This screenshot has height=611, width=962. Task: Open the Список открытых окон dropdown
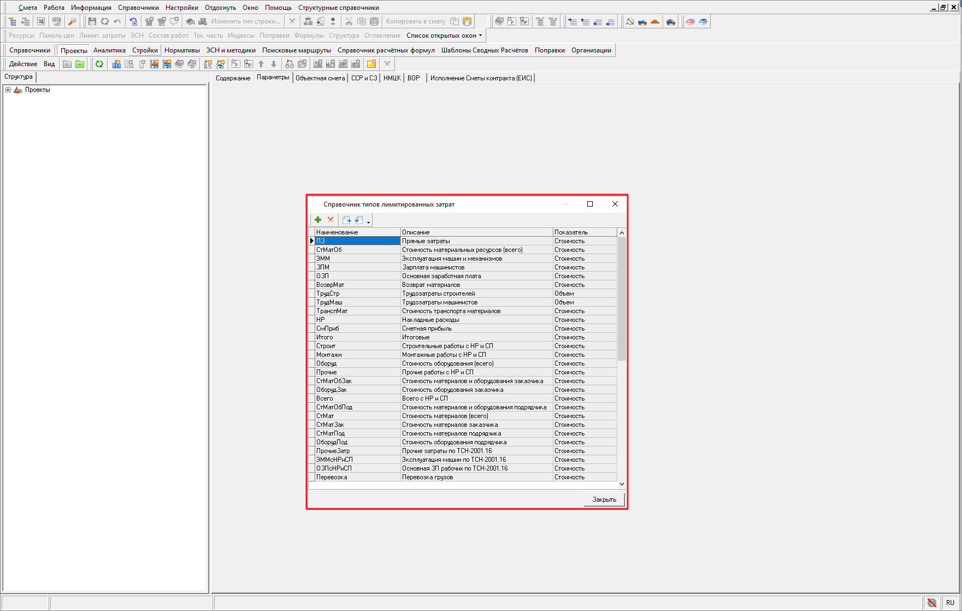[x=444, y=36]
